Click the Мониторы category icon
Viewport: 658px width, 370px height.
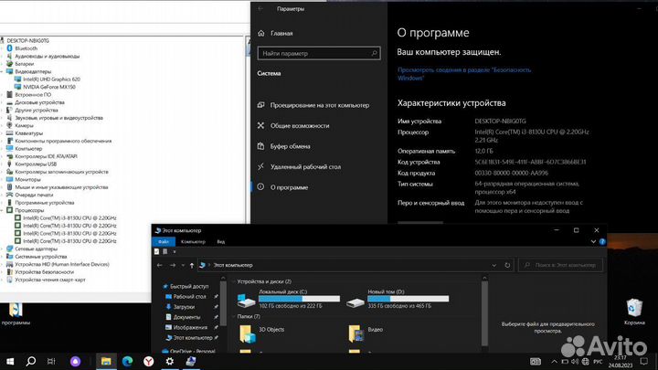click(x=10, y=179)
